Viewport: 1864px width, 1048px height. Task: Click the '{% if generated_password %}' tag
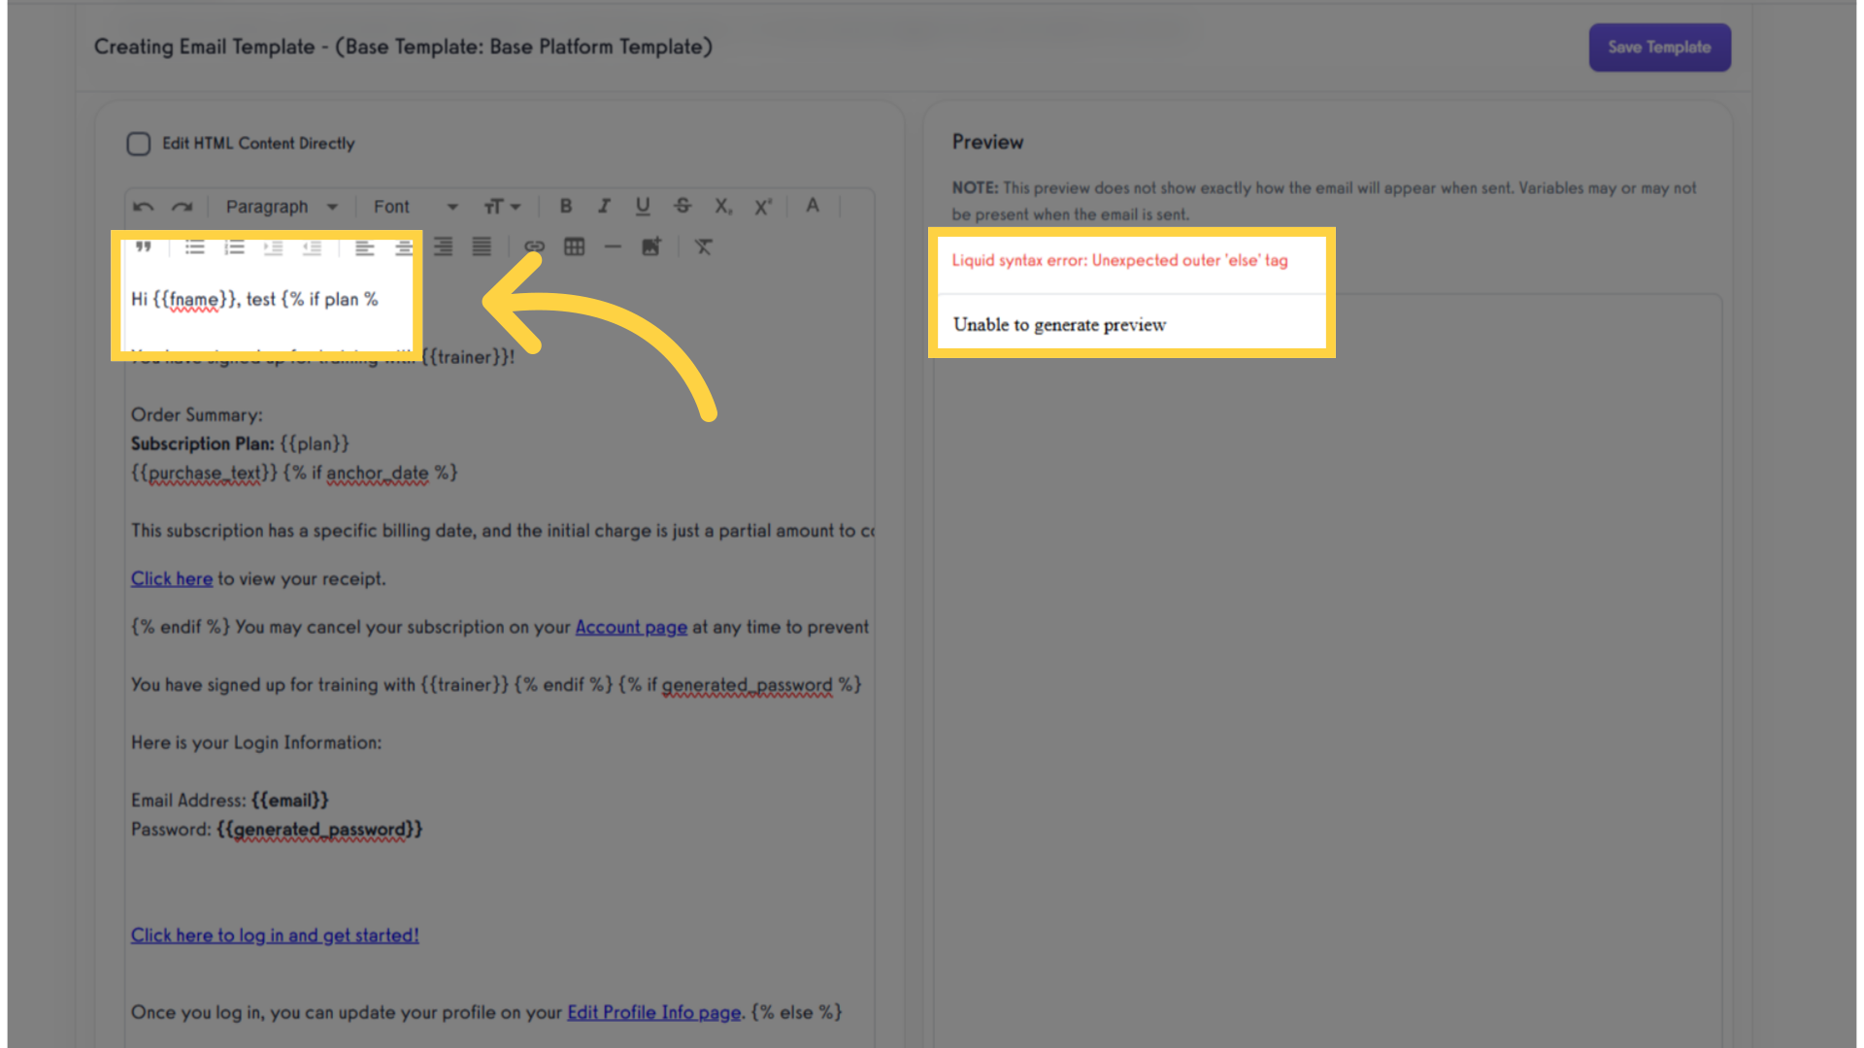coord(740,686)
